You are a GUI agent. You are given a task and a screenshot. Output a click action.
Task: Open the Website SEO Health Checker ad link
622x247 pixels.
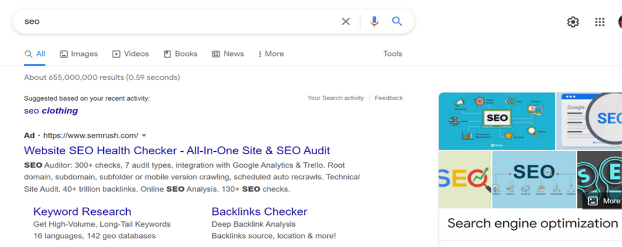[177, 151]
